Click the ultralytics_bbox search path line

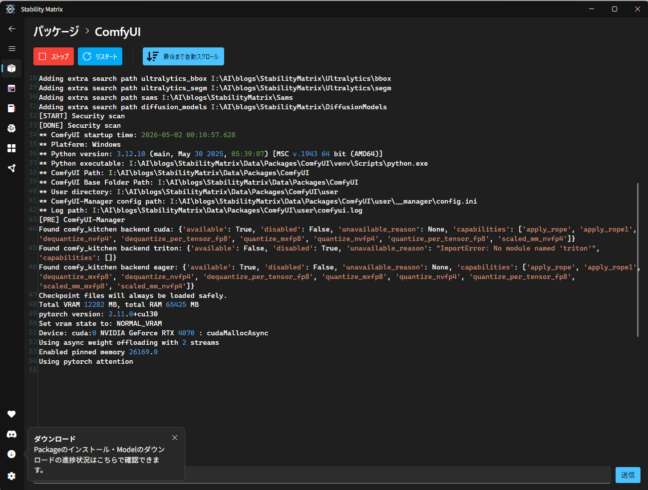click(215, 78)
